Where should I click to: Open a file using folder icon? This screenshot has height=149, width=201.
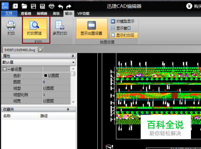pyautogui.click(x=24, y=6)
